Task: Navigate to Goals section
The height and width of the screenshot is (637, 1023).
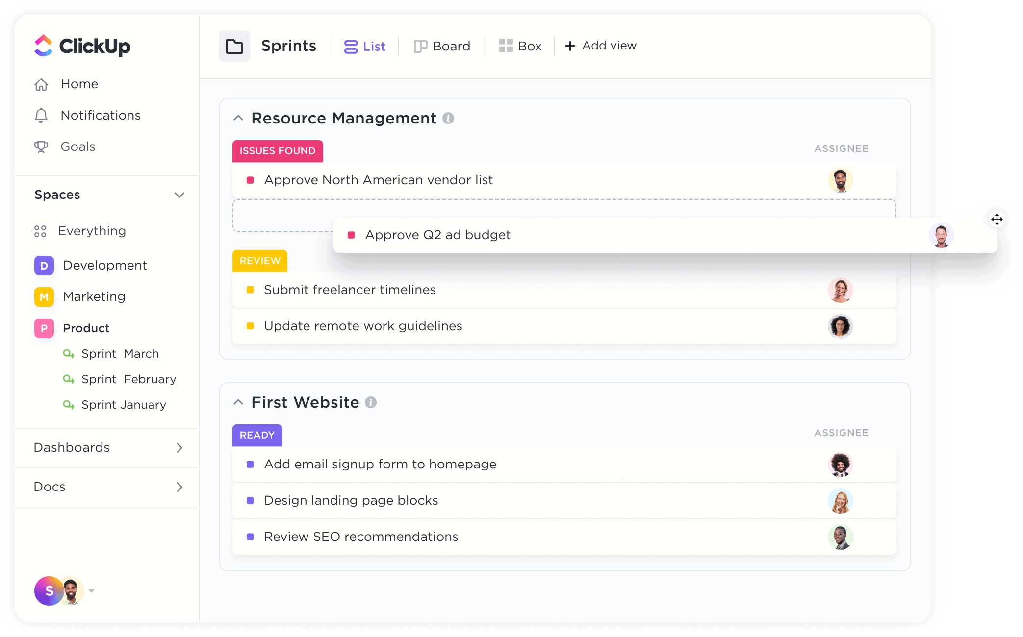Action: click(78, 146)
